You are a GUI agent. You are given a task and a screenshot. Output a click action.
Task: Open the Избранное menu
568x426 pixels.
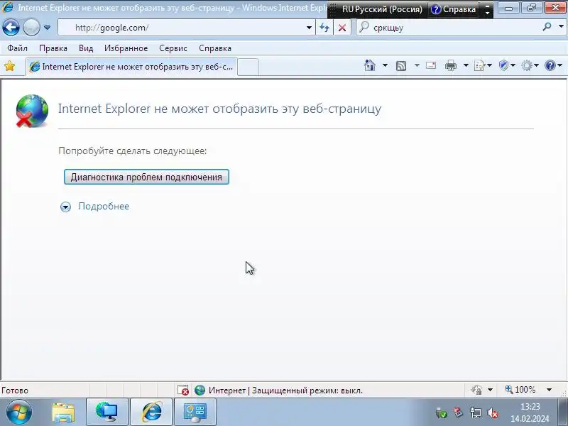(126, 48)
